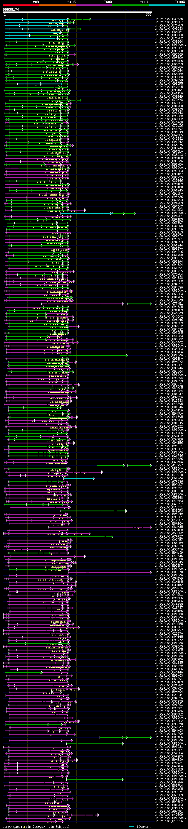Select hit UniRef100_Q8LK15
188x829 pixels.
tap(169, 271)
